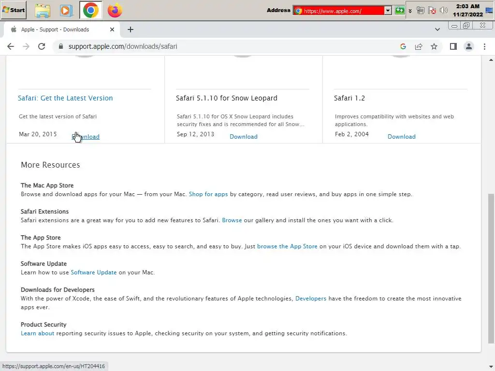Click the green Go arrows icon
Image resolution: width=495 pixels, height=371 pixels.
tap(400, 11)
